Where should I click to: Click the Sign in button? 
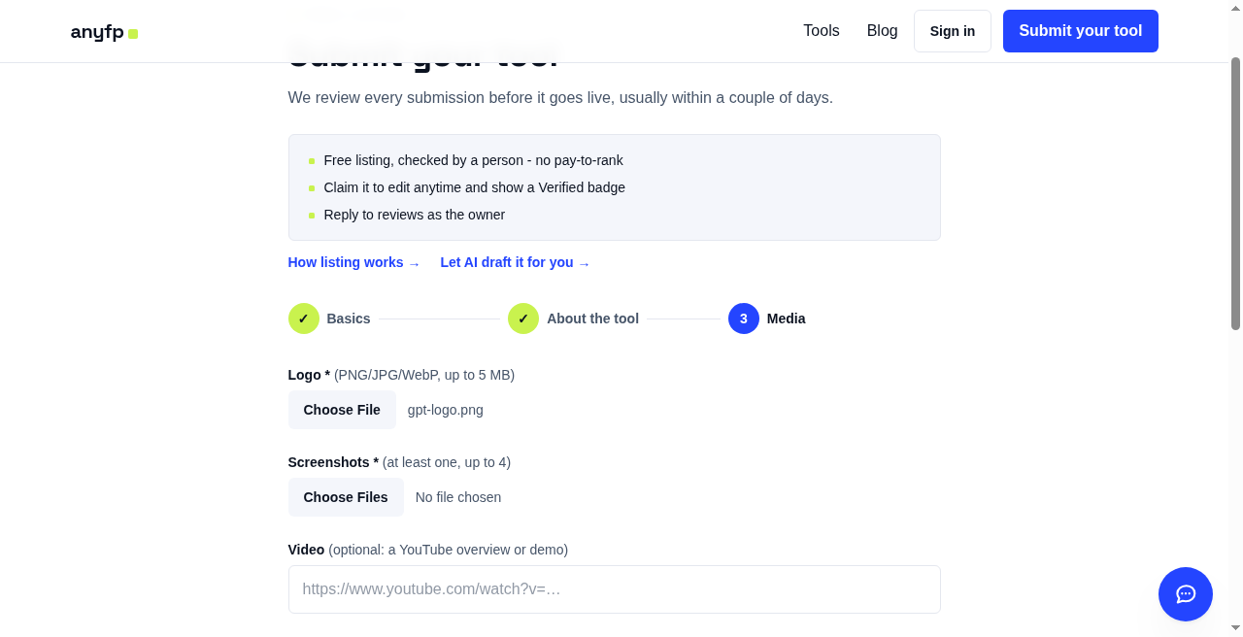[x=953, y=31]
